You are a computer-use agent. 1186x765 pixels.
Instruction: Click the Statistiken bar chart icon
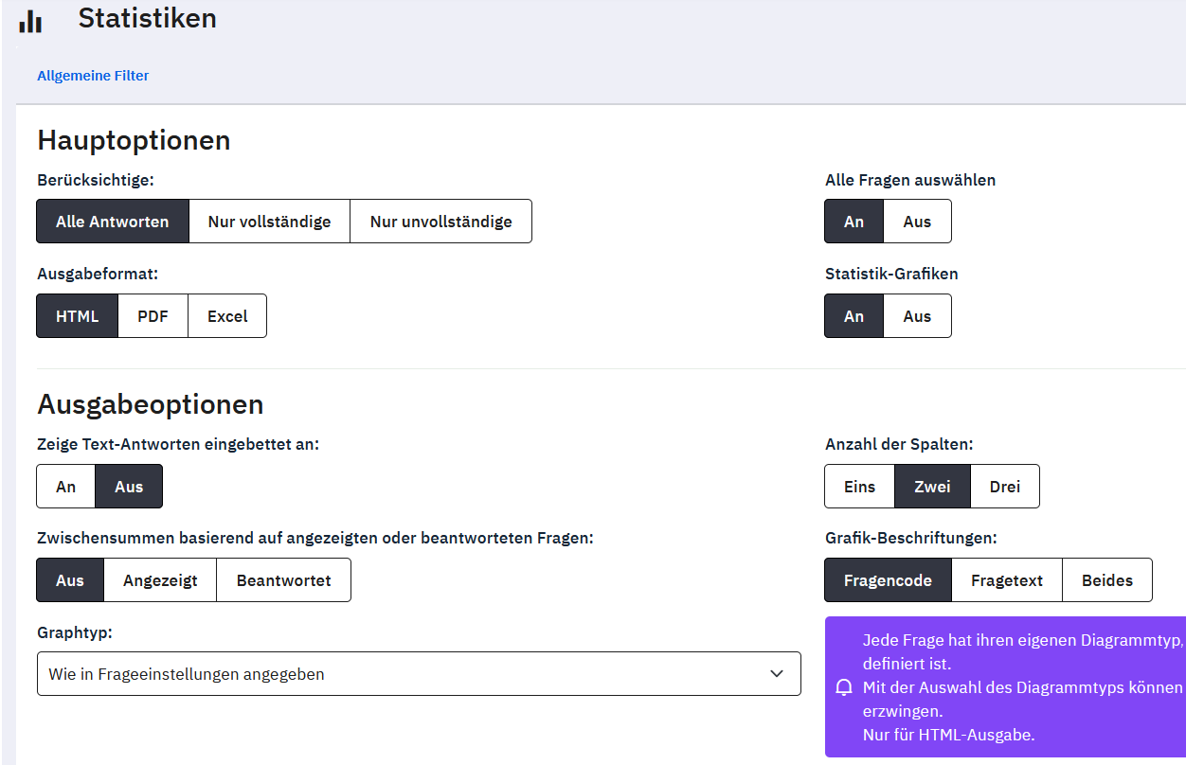tap(30, 20)
